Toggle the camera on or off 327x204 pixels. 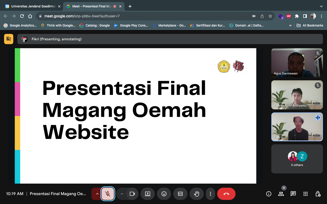tap(132, 194)
